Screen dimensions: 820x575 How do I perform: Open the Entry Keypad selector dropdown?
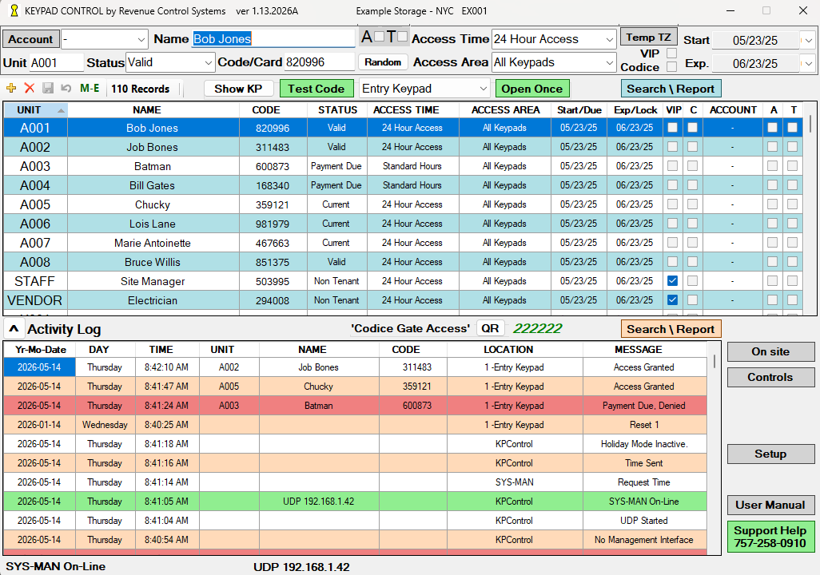click(483, 89)
